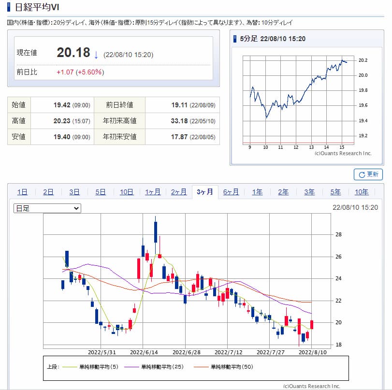Choose the 10日 period tab
The image size is (392, 390).
[x=127, y=192]
